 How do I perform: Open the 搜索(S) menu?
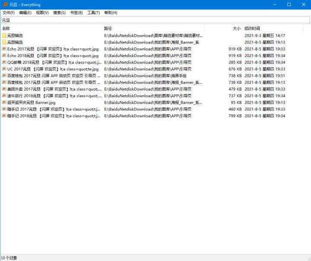click(59, 13)
